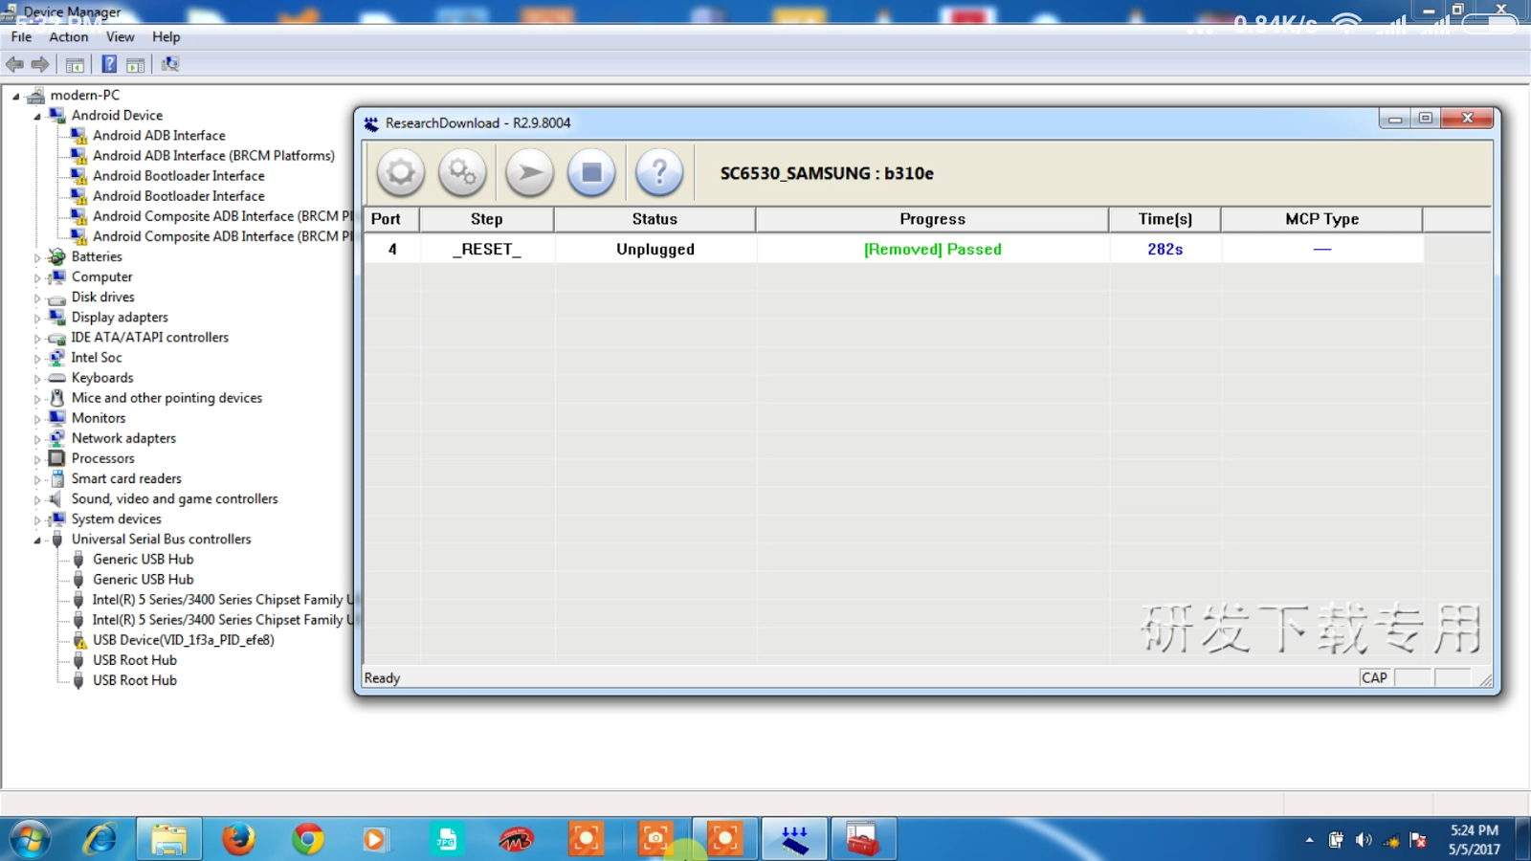The width and height of the screenshot is (1531, 861).
Task: Start downloading with the arrow button
Action: [530, 173]
